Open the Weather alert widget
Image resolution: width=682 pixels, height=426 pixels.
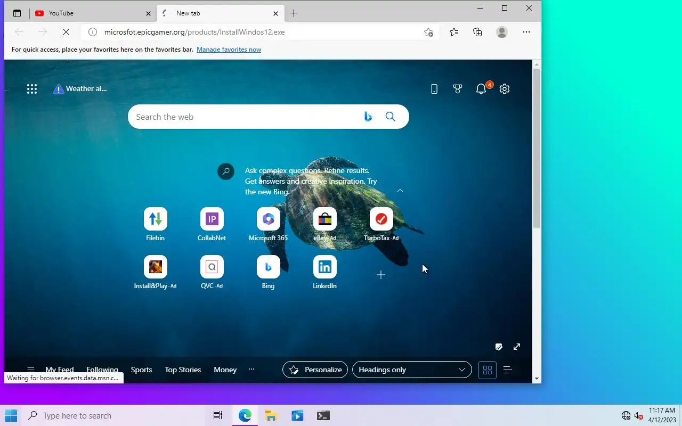pyautogui.click(x=80, y=89)
